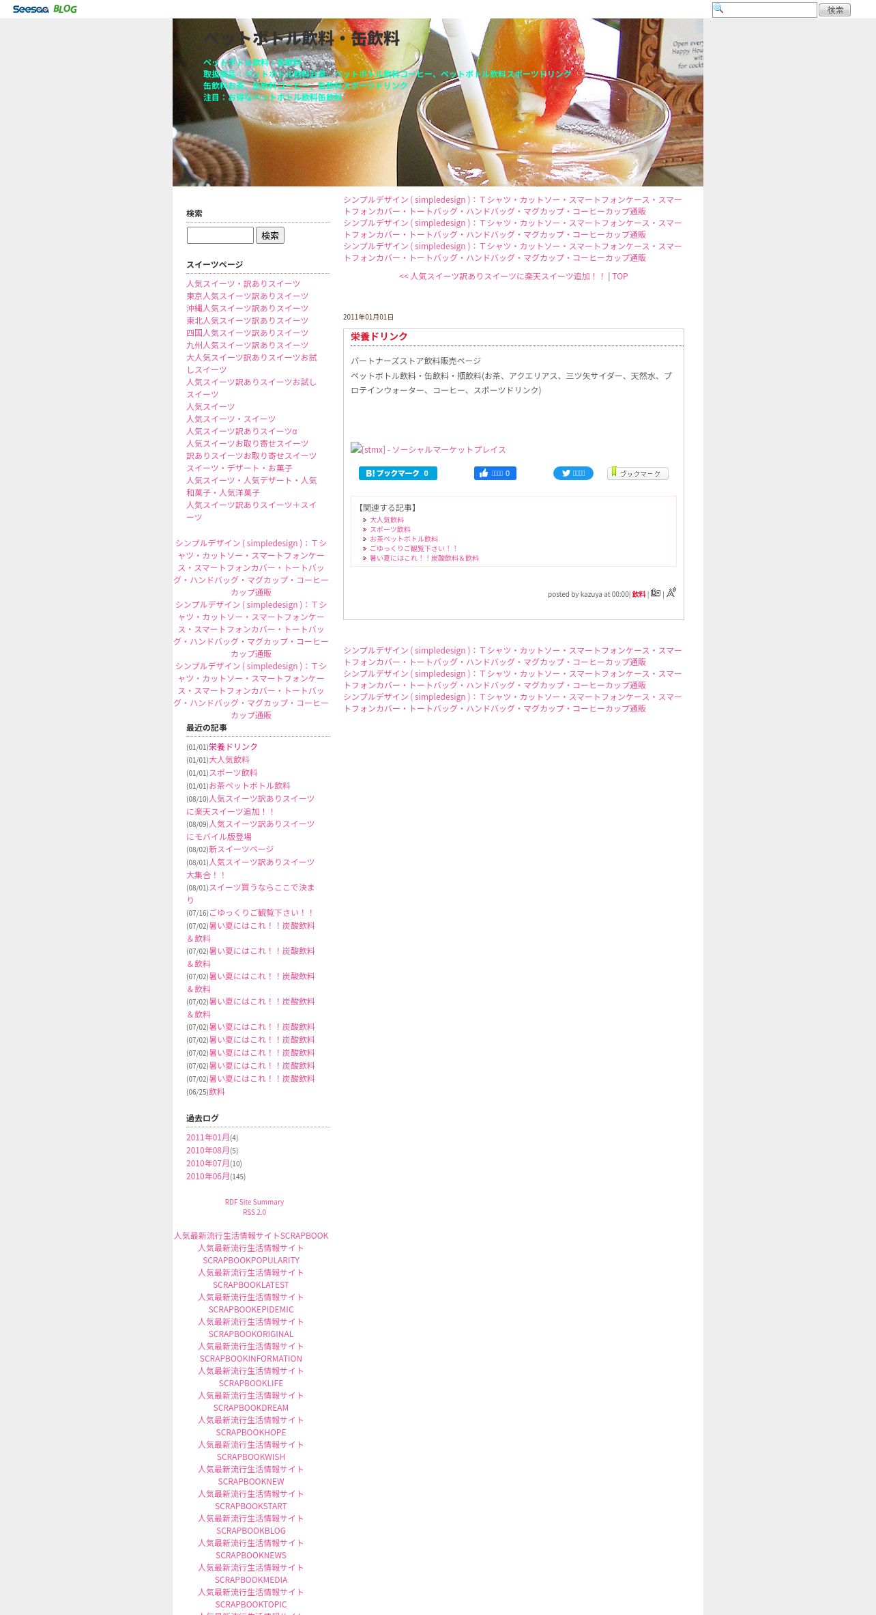Open previous post 人気スイーツ訳ありスイーツに楽天スイーツ追加

coord(502,277)
